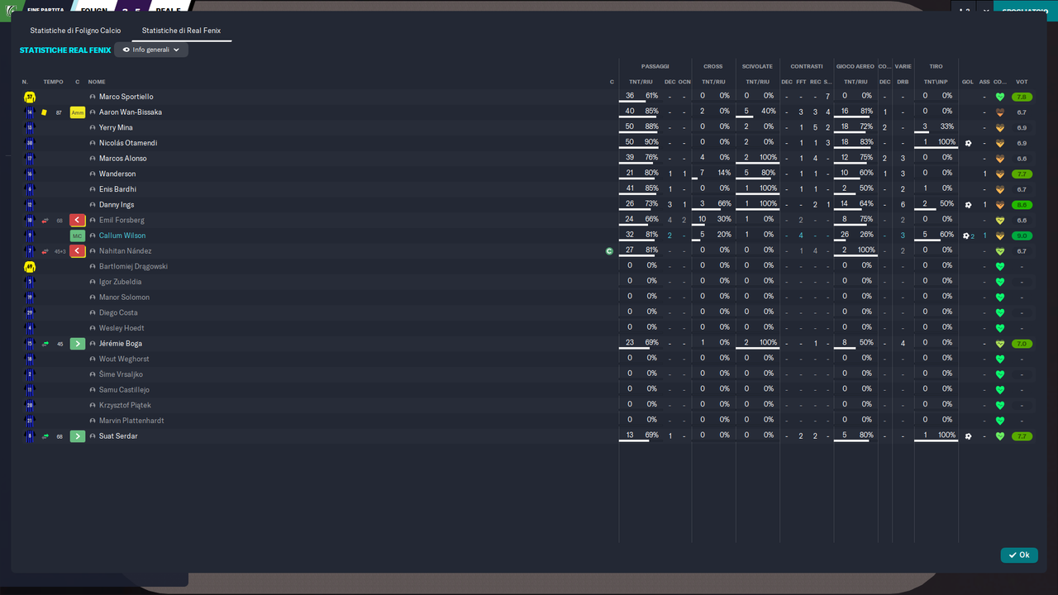
Task: Click the person info icon next to Wout Weghorst
Action: pos(93,359)
